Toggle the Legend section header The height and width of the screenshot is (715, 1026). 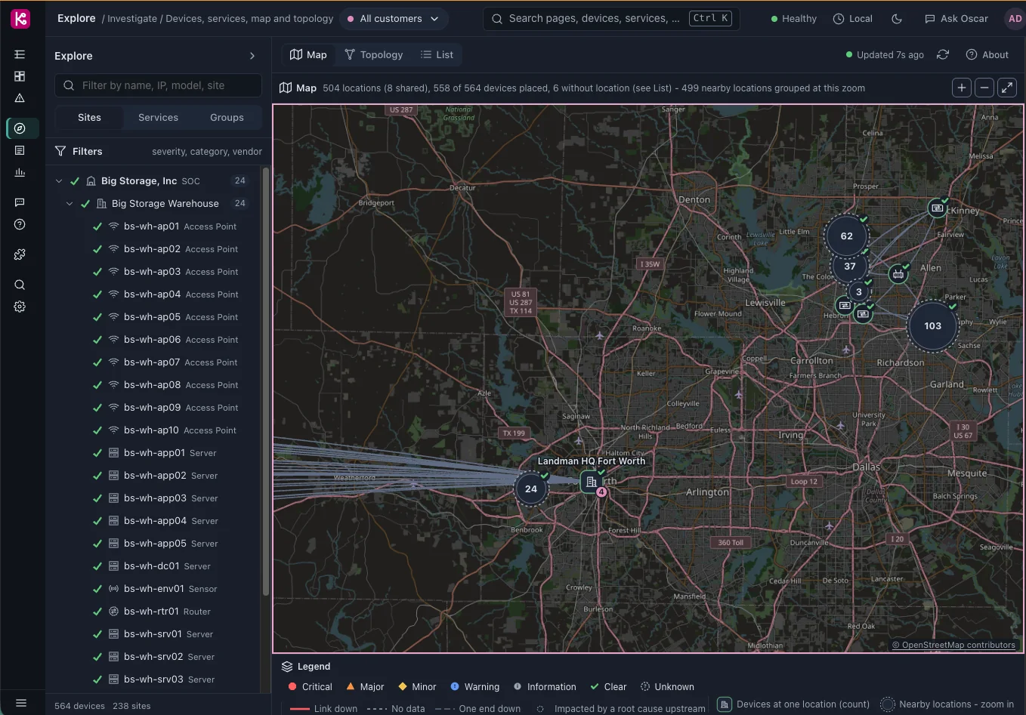pos(306,667)
